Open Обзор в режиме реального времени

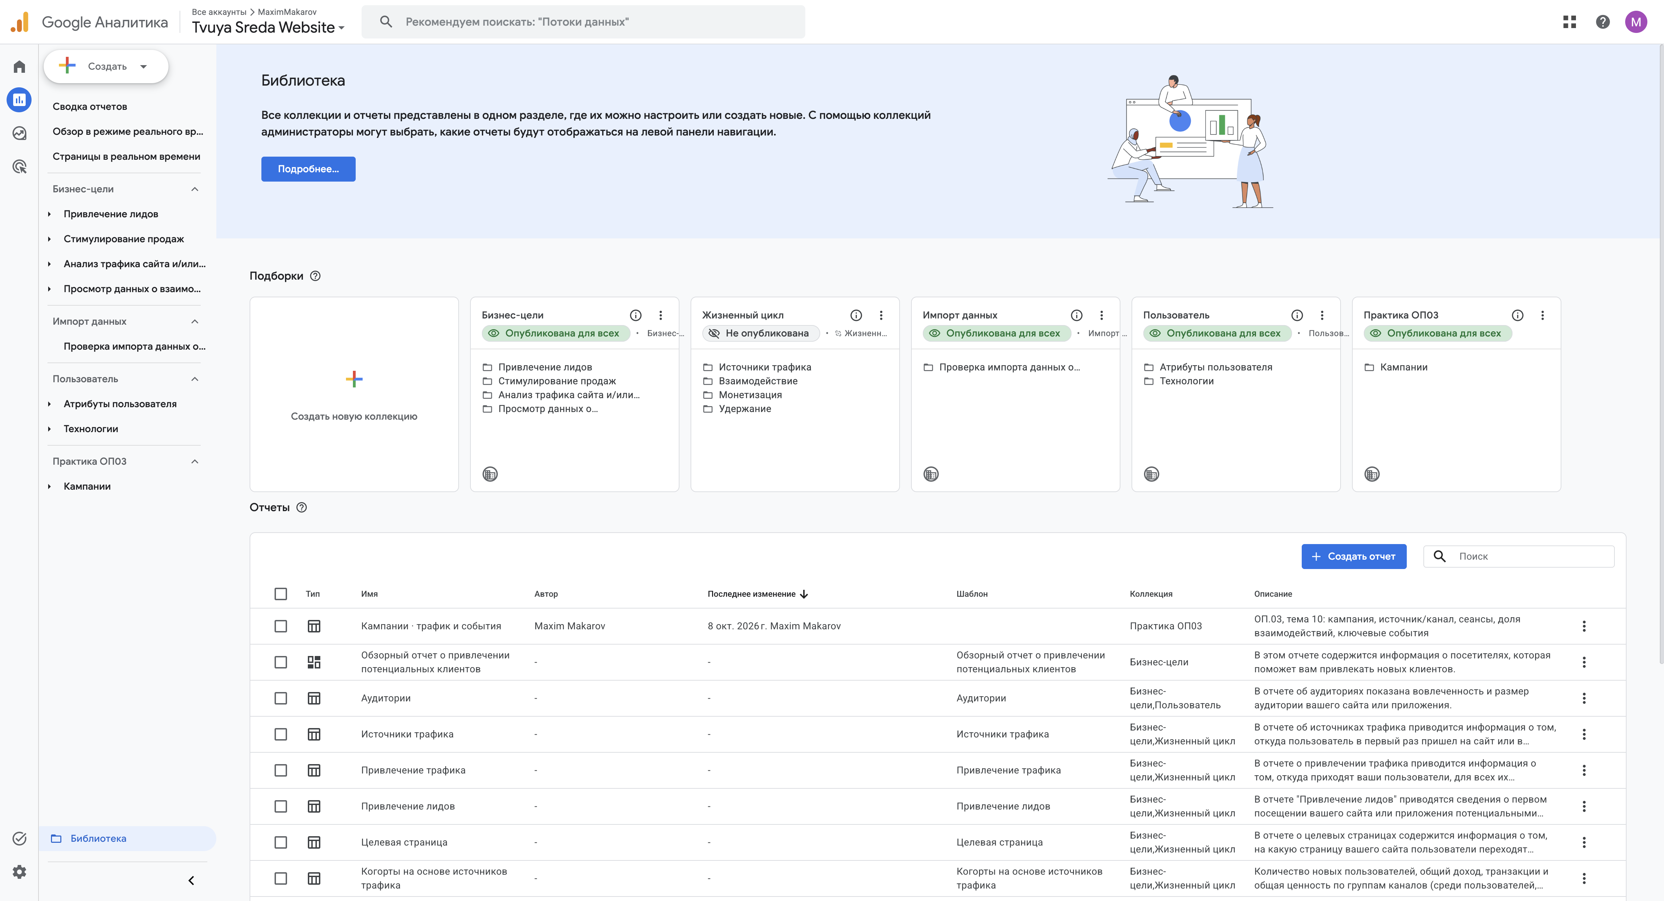pyautogui.click(x=128, y=131)
